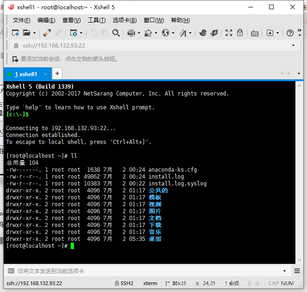Open the 文件(F) menu

point(21,20)
